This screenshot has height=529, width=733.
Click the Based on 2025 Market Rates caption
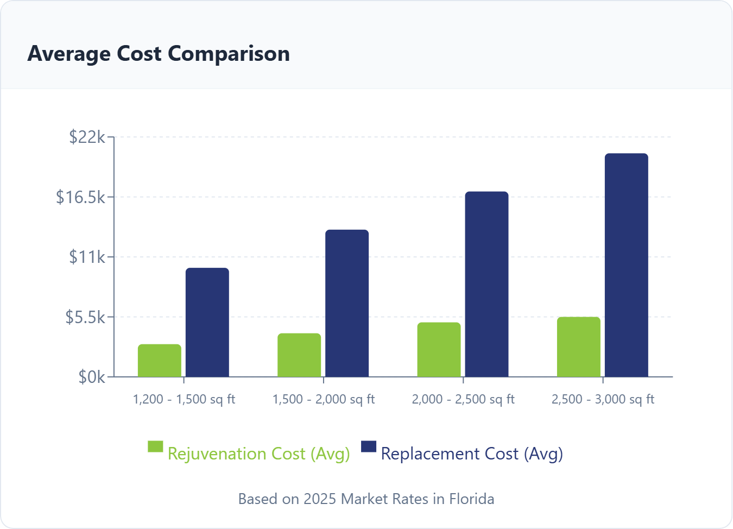coord(366,499)
